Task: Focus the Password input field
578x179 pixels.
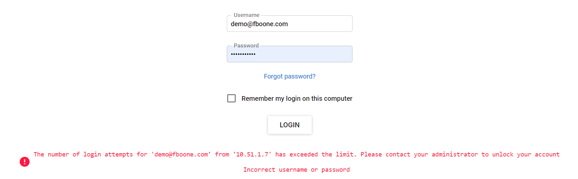Action: 289,54
